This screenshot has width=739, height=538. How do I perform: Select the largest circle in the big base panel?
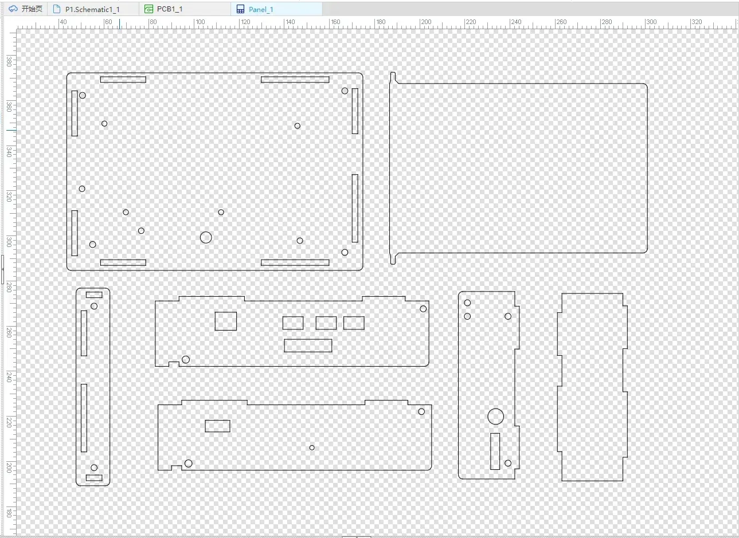206,237
